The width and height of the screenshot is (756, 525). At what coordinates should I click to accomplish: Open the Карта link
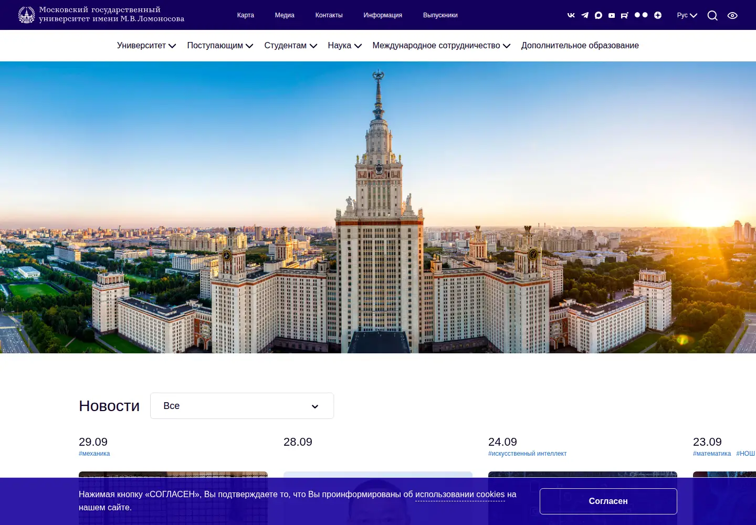[245, 15]
